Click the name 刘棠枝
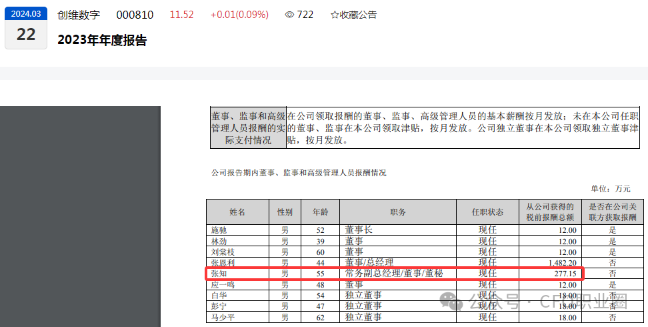Screen dimensions: 648x327 coord(223,252)
